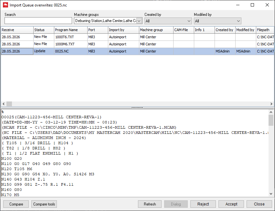The image size is (275, 211).
Task: Click into the Search input field
Action: (38, 21)
